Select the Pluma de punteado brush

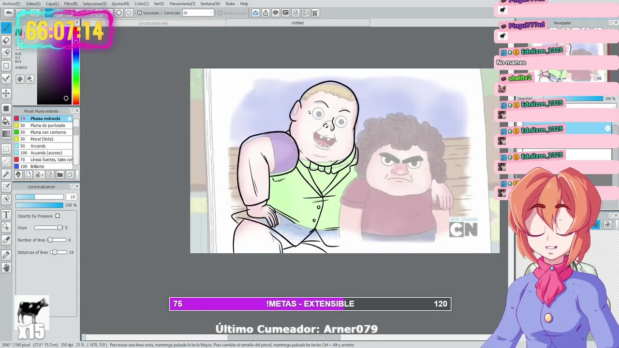click(x=44, y=125)
